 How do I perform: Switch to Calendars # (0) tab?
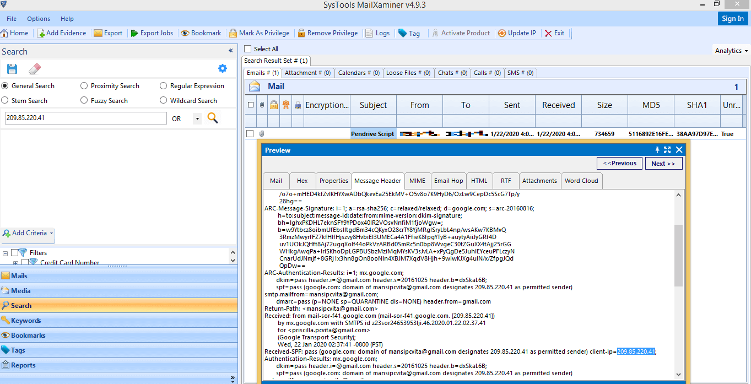click(359, 73)
